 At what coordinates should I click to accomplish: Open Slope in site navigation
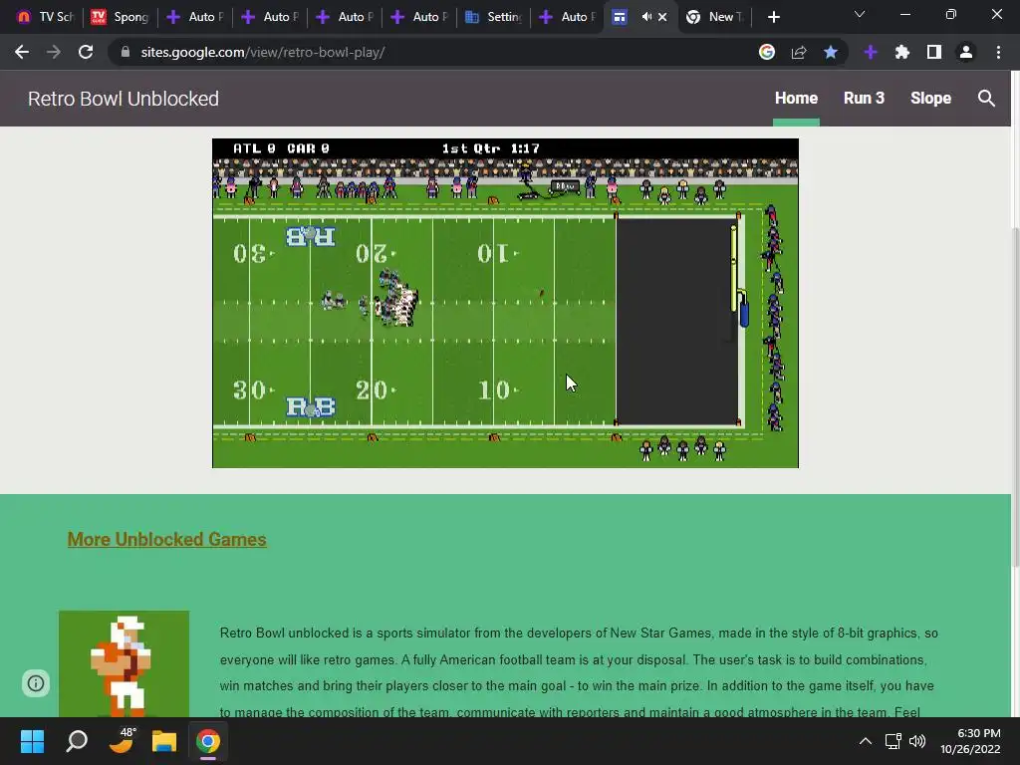tap(931, 99)
